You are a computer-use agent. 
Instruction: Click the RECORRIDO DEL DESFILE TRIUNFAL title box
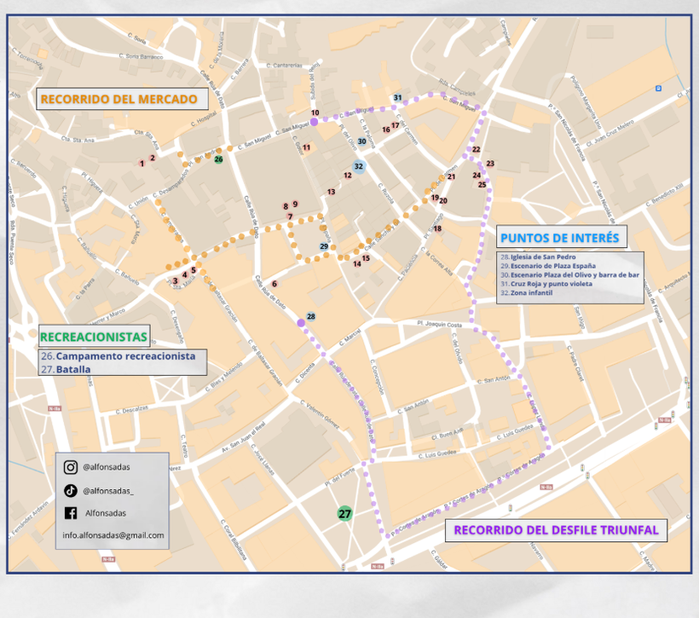[x=557, y=530]
